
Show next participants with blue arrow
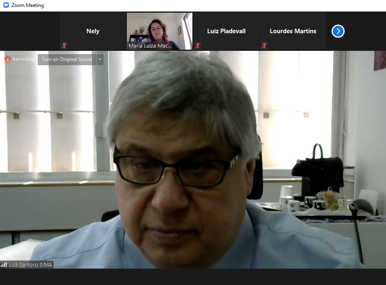click(338, 31)
